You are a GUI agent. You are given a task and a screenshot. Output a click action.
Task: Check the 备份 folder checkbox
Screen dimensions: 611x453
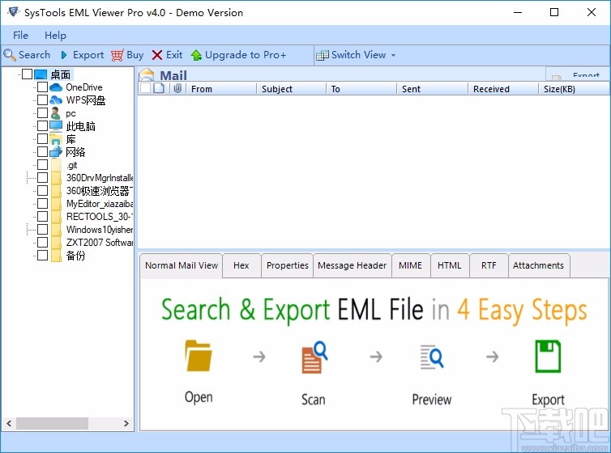pyautogui.click(x=42, y=255)
